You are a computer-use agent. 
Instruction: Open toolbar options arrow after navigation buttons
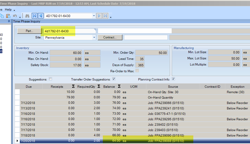pos(111,17)
